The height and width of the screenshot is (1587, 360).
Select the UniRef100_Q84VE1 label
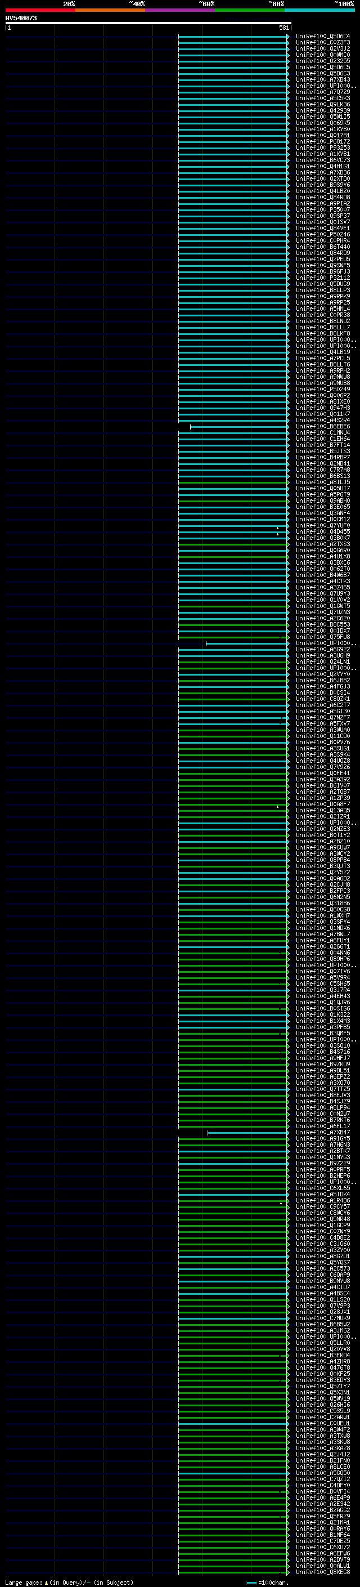(x=323, y=228)
